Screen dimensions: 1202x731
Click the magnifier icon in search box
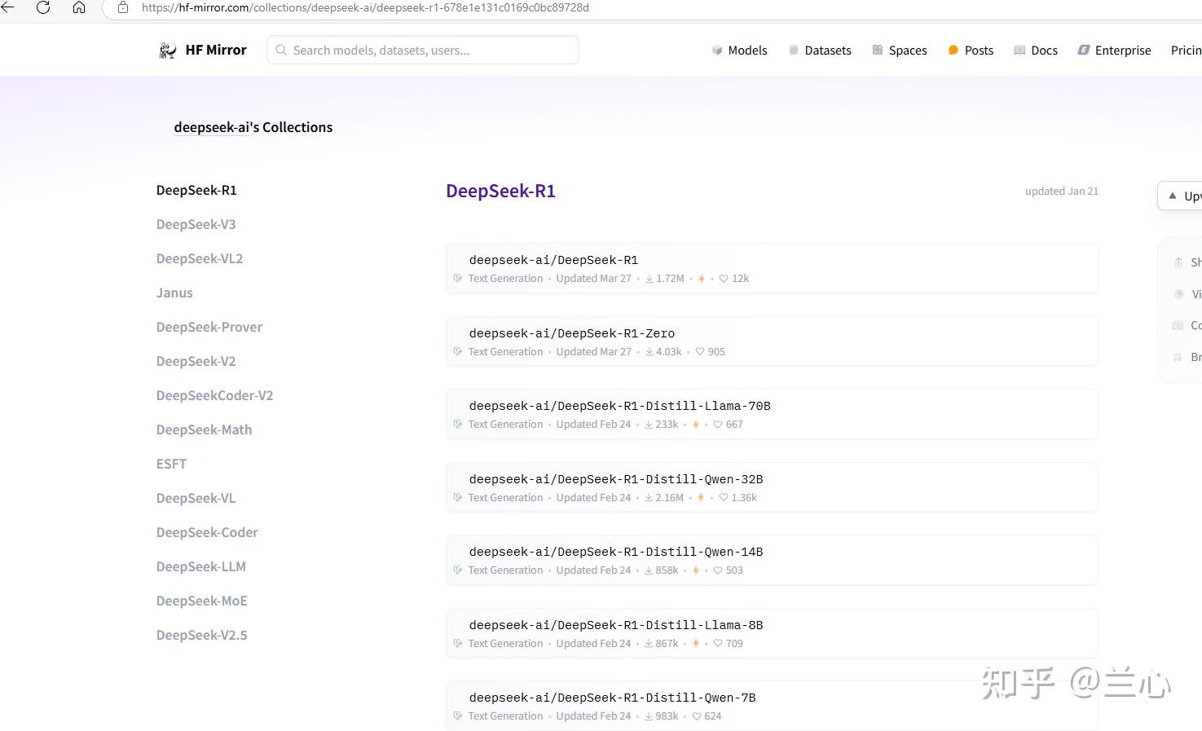[281, 51]
